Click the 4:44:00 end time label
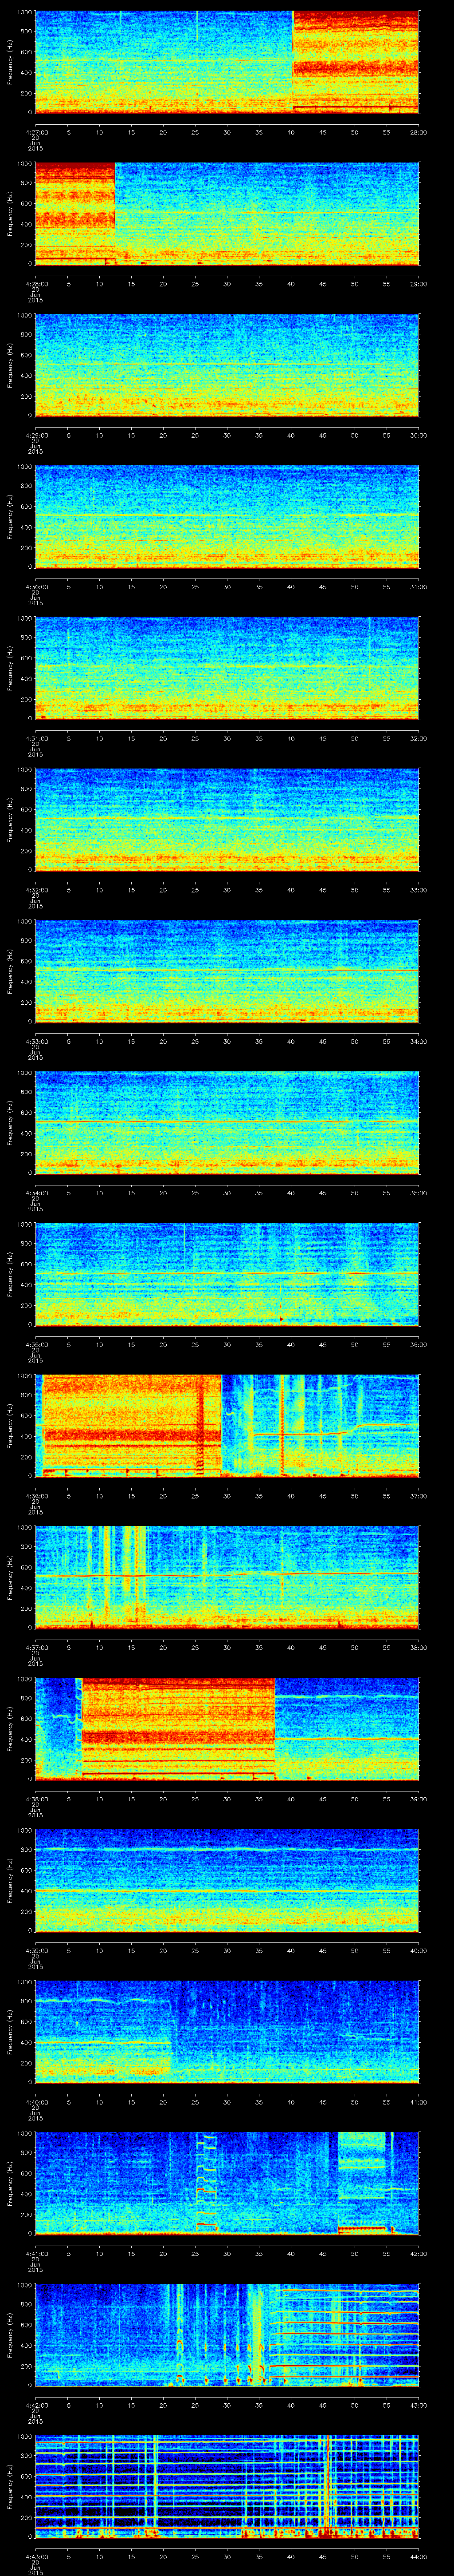The image size is (454, 2576). pos(418,2556)
